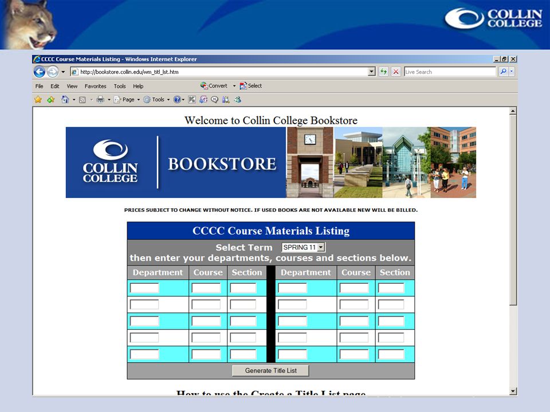The height and width of the screenshot is (412, 550).
Task: Expand the Help icon dropdown arrow
Action: pyautogui.click(x=183, y=100)
